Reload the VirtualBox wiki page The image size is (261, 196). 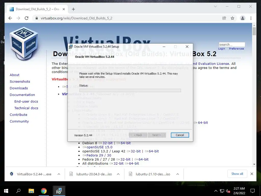(27, 18)
